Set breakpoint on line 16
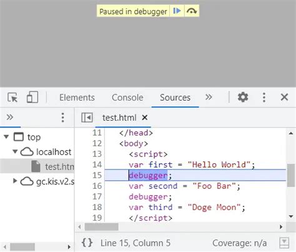 (97, 186)
